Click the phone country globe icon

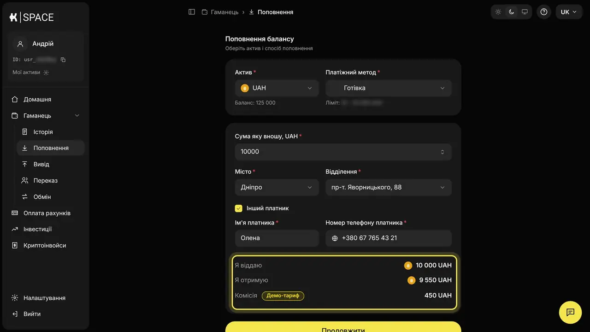[x=335, y=238]
